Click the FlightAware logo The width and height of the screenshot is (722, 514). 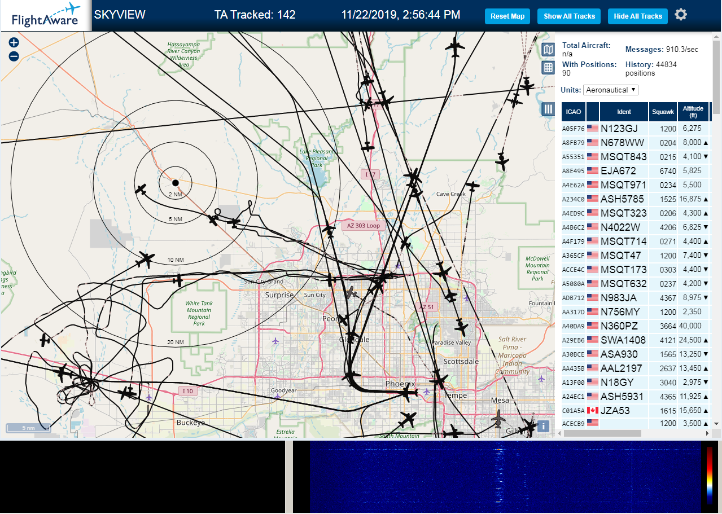click(46, 16)
